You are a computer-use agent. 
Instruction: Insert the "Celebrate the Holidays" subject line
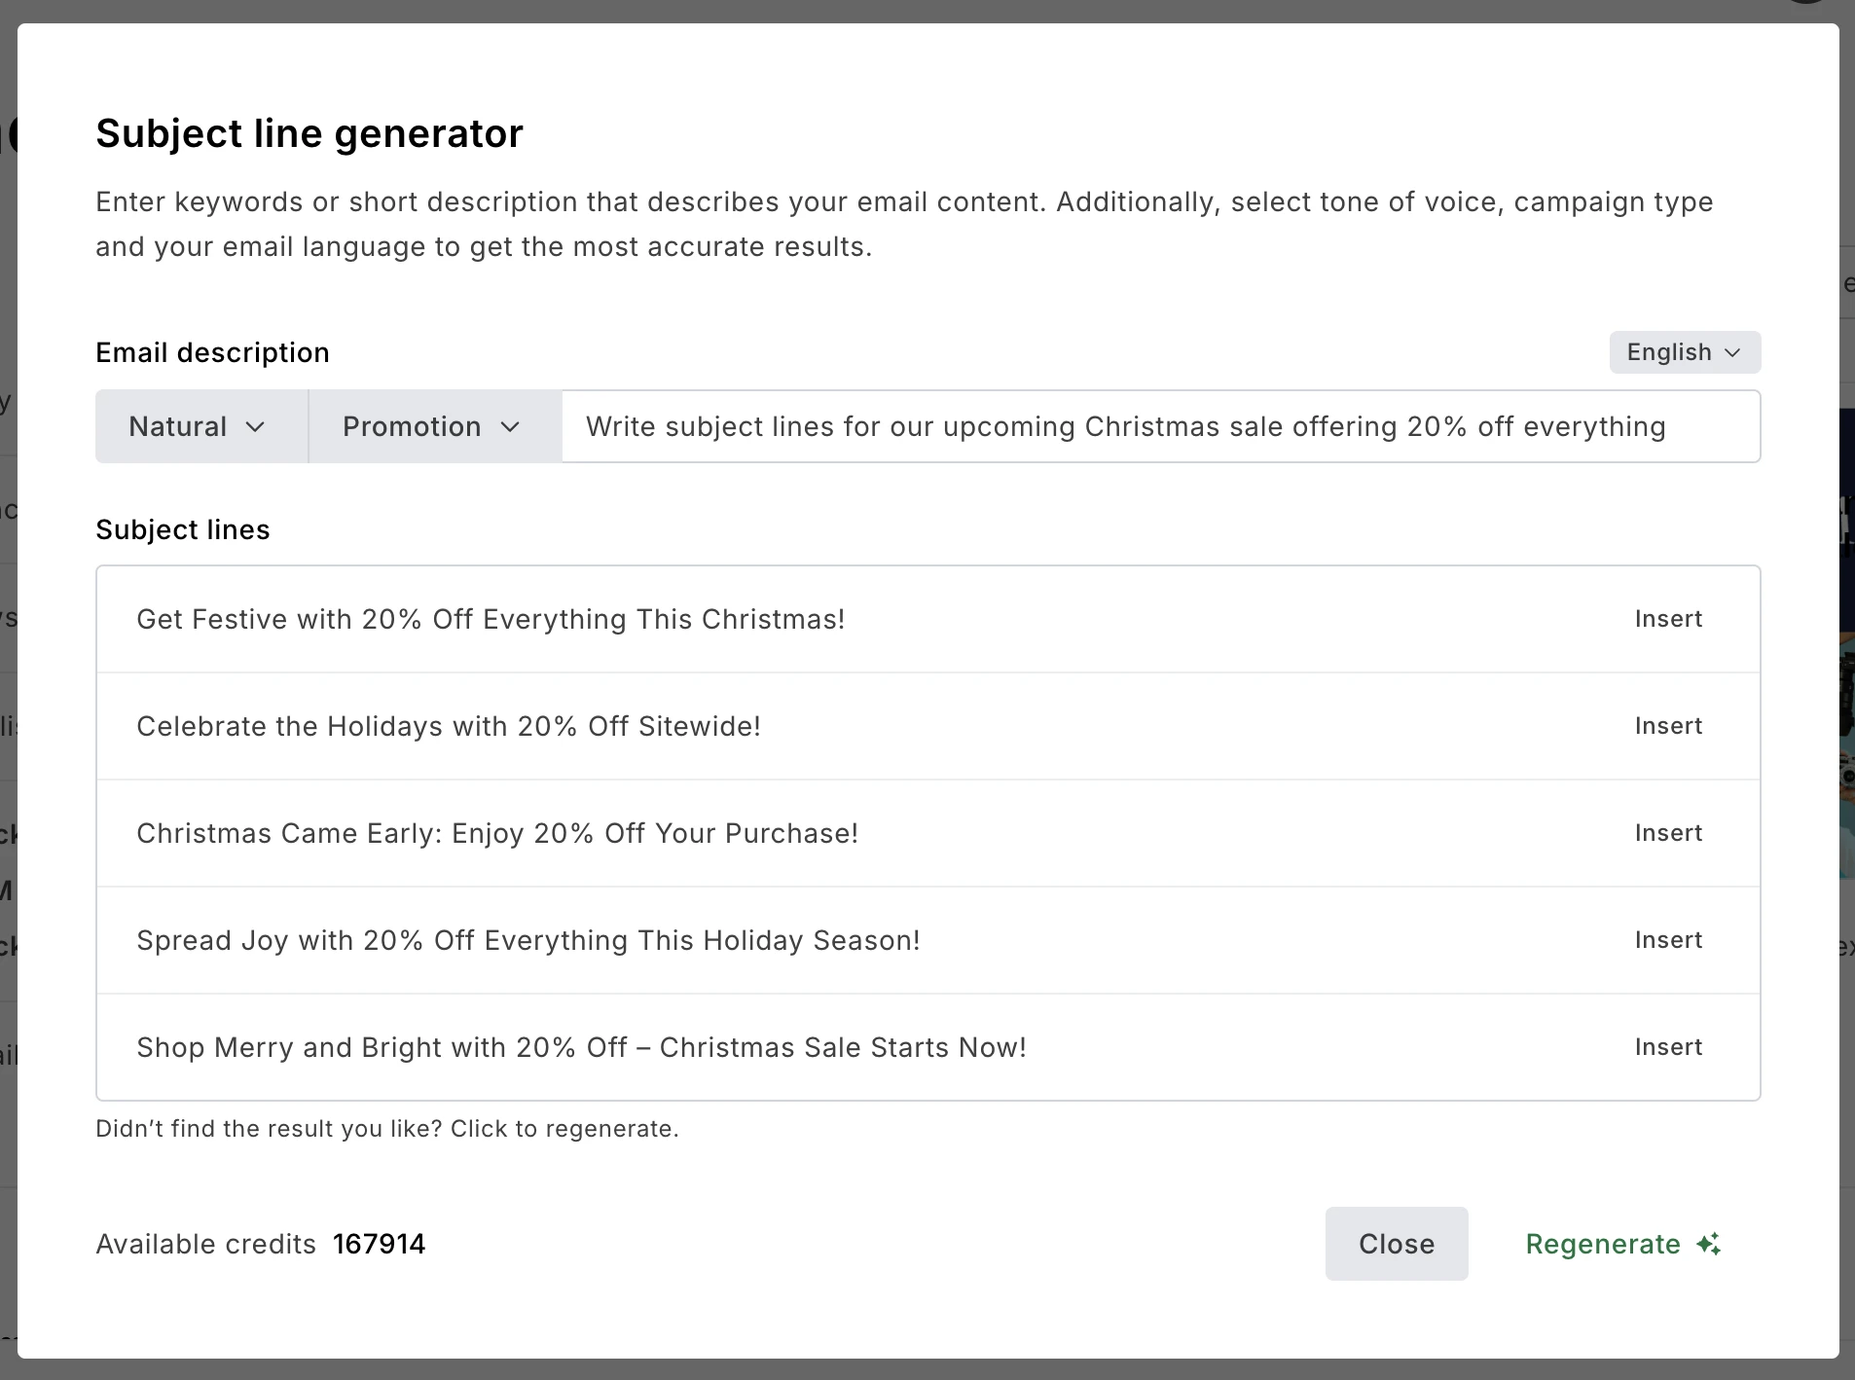click(x=1668, y=726)
